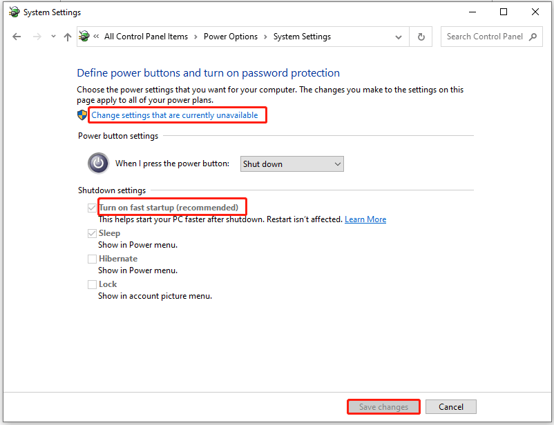Viewport: 554px width, 425px height.
Task: Click Change settings that are currently unavailable
Action: pos(177,115)
